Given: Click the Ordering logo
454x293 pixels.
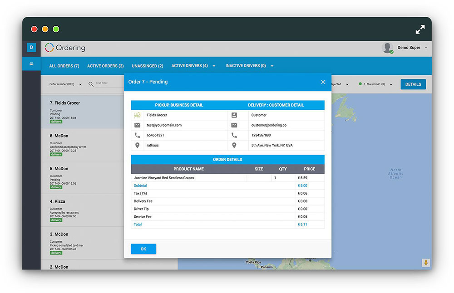Looking at the screenshot, I should pos(65,48).
